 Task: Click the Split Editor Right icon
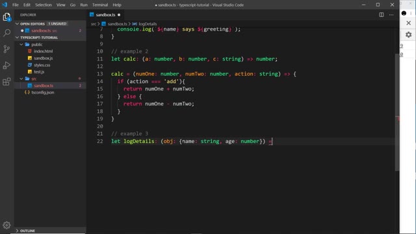(382, 15)
